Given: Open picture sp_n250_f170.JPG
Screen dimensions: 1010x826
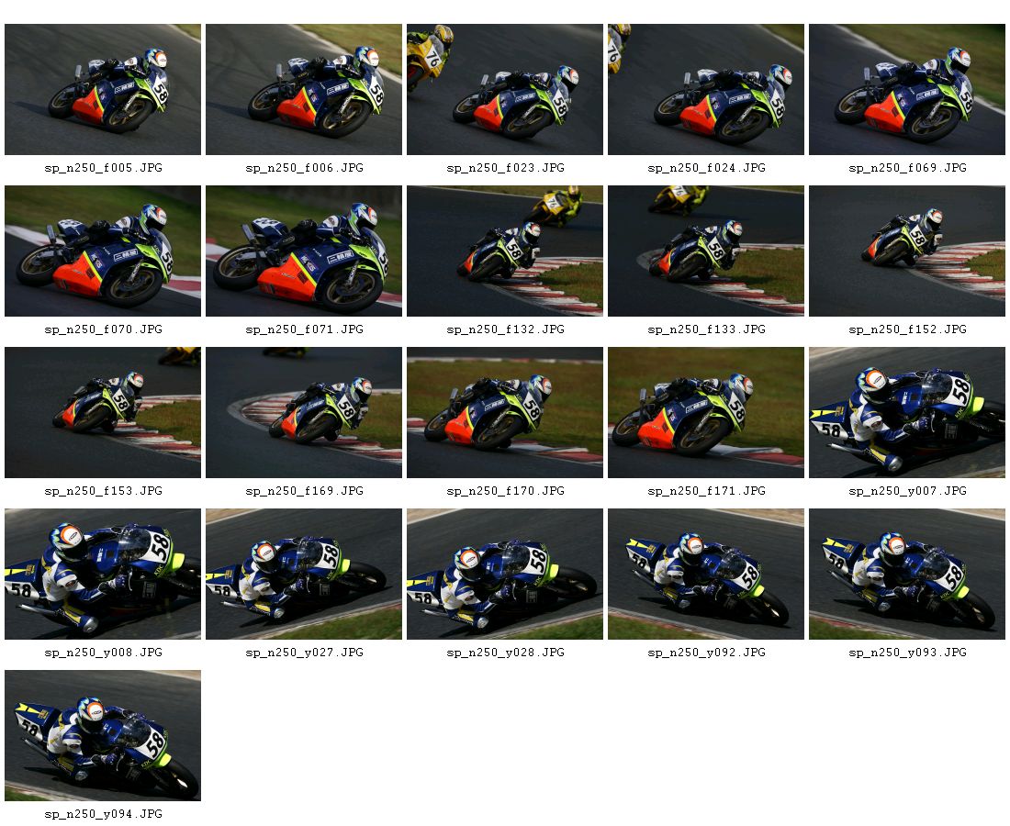Looking at the screenshot, I should click(x=504, y=413).
